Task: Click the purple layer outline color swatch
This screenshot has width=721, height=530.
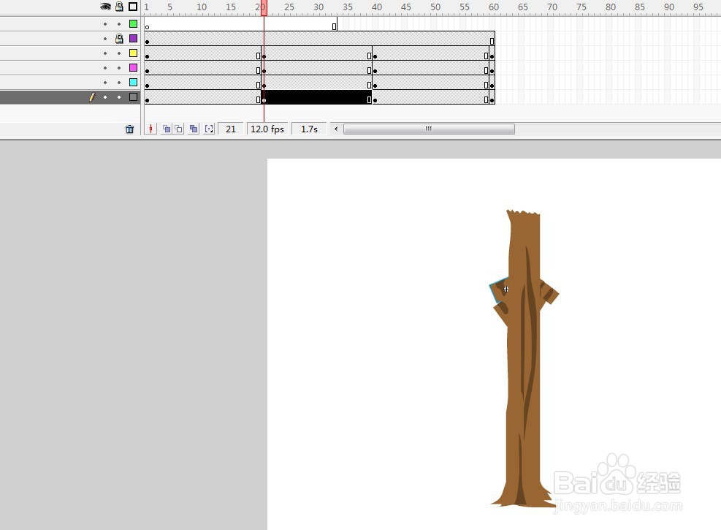Action: click(x=134, y=38)
